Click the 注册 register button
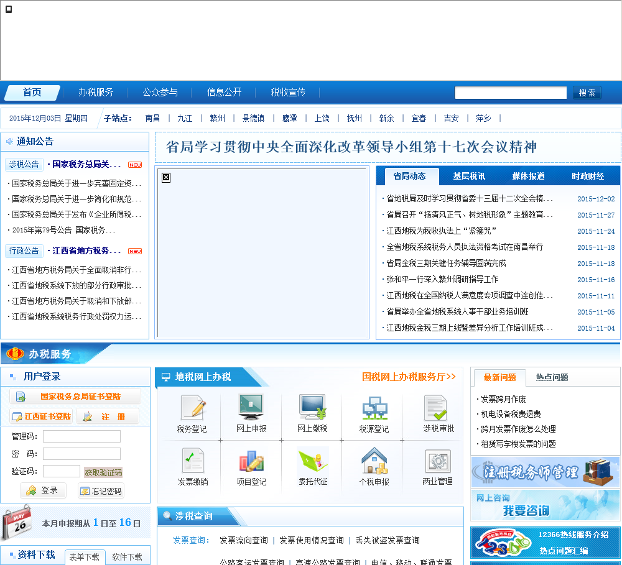The image size is (622, 565). tap(108, 416)
